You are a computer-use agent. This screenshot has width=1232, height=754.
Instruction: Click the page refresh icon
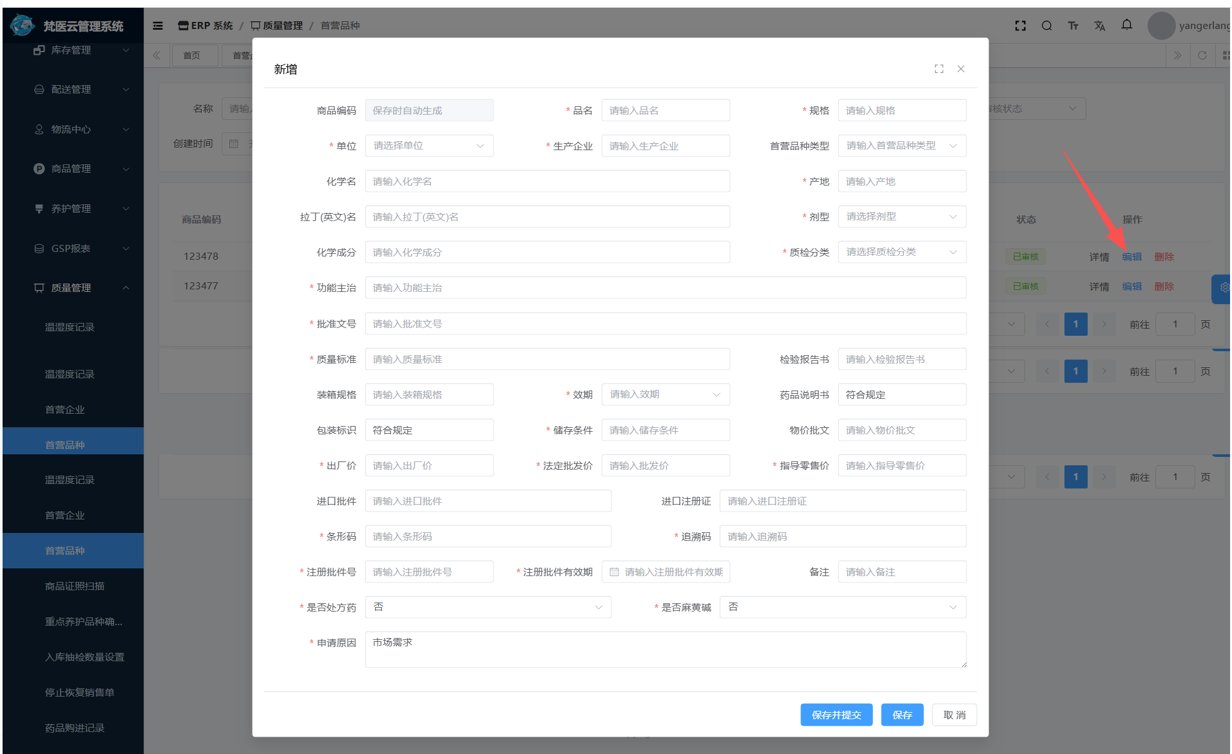pyautogui.click(x=1202, y=55)
